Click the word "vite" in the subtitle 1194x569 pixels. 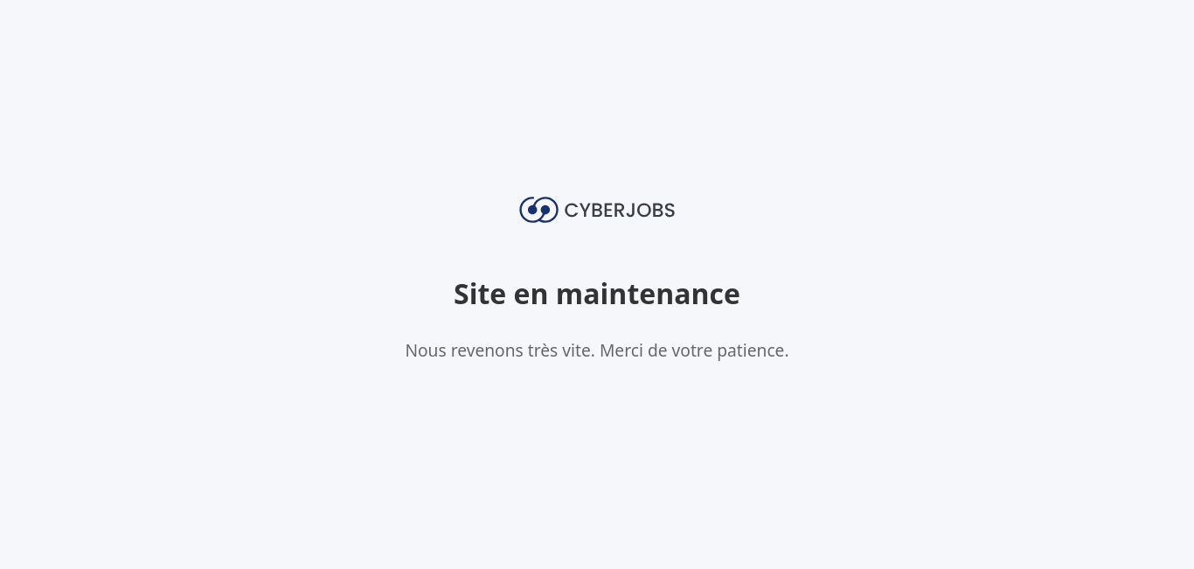(577, 350)
